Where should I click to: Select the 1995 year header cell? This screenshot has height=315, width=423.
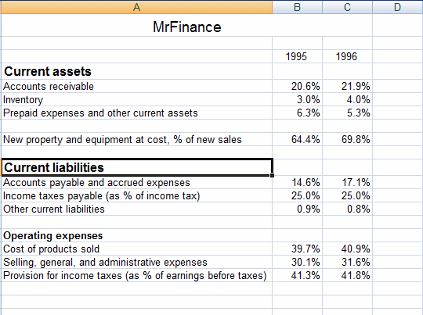pos(298,56)
